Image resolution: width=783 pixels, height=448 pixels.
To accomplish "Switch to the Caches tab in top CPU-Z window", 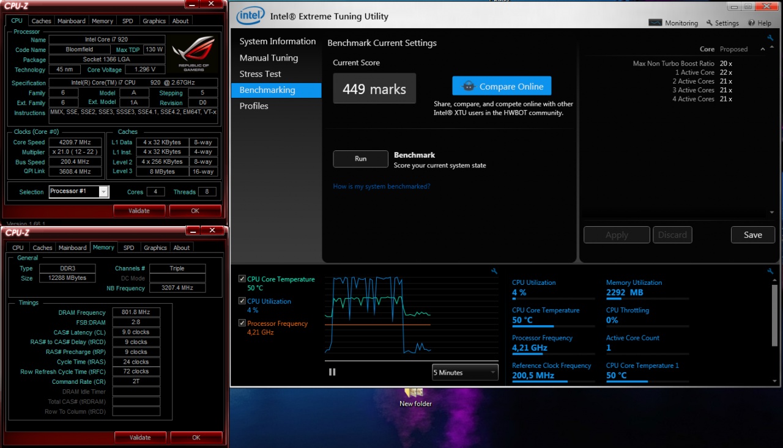I will 42,21.
